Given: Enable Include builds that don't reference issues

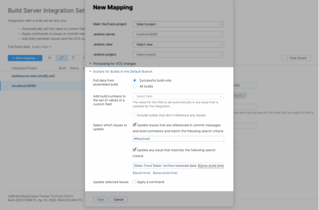Looking at the screenshot, I should [134, 115].
